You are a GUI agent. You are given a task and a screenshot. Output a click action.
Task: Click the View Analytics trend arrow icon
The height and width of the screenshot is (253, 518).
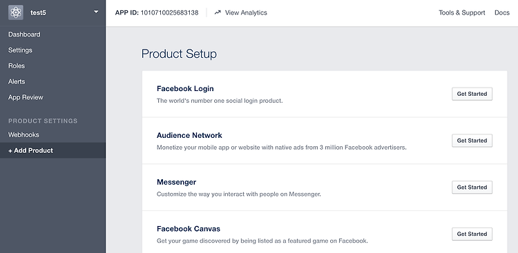point(218,12)
